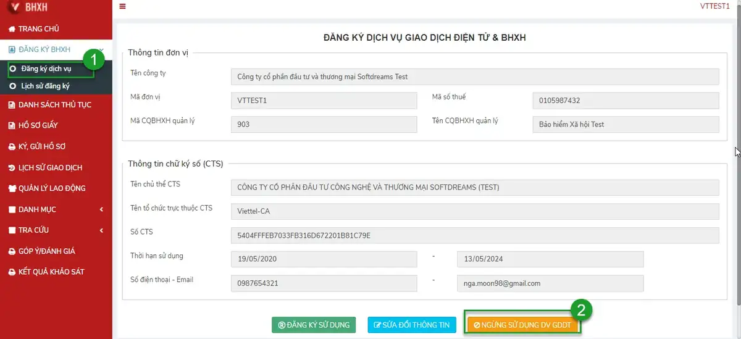Click the circle bullet beside Lịch sử đăng ký
The image size is (741, 339).
click(x=13, y=86)
